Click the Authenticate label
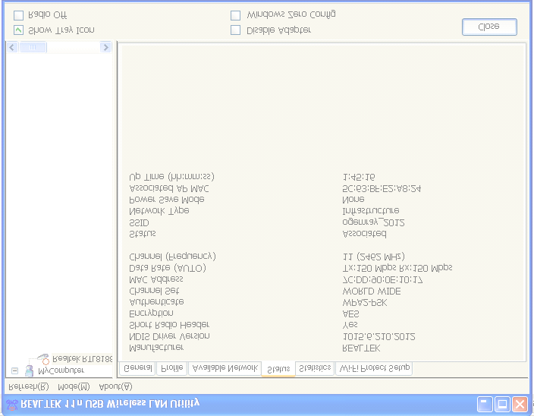Viewport: 534px width, 416px height. tap(157, 302)
